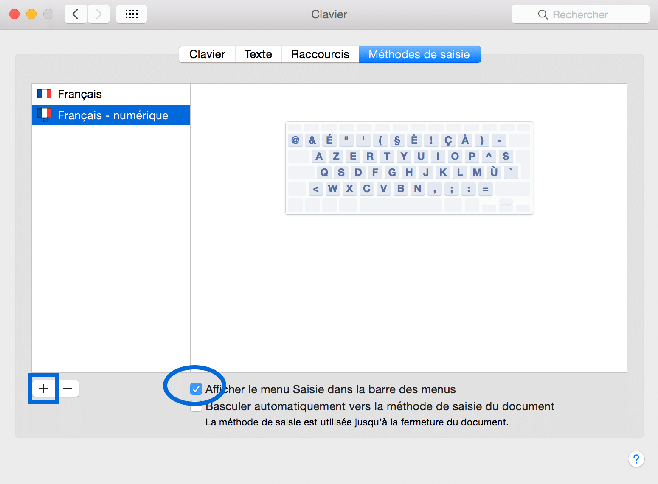The width and height of the screenshot is (658, 484).
Task: Switch to the Texte tab
Action: (x=259, y=54)
